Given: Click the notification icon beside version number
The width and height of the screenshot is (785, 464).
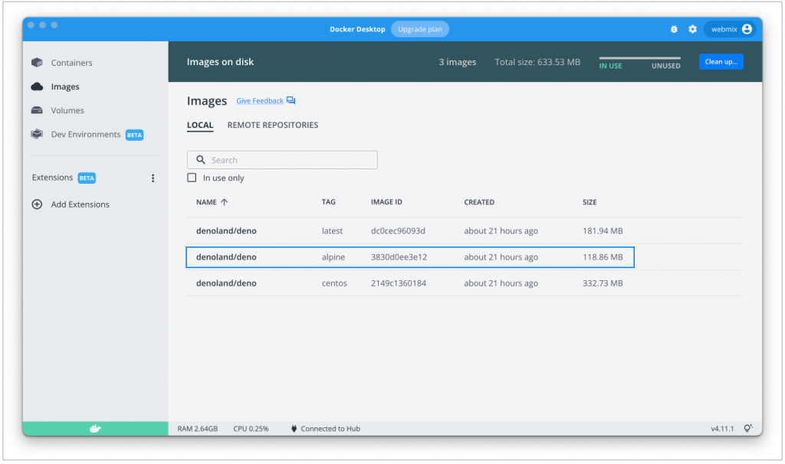Looking at the screenshot, I should click(748, 429).
